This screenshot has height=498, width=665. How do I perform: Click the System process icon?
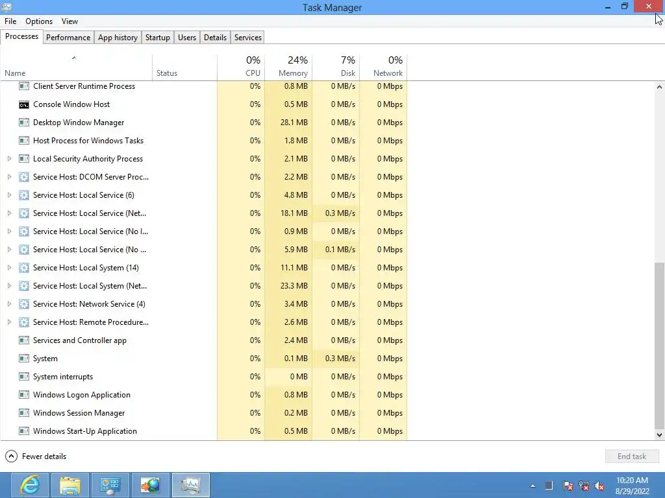click(24, 359)
